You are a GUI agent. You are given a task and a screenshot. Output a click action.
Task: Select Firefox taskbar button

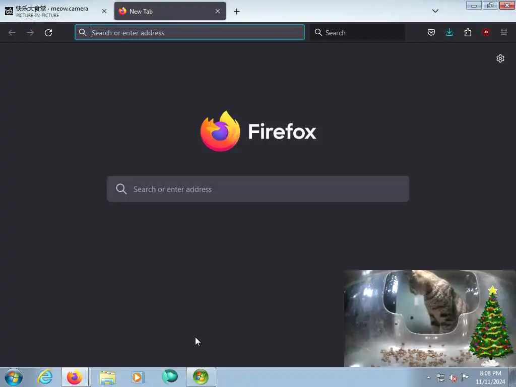point(75,377)
